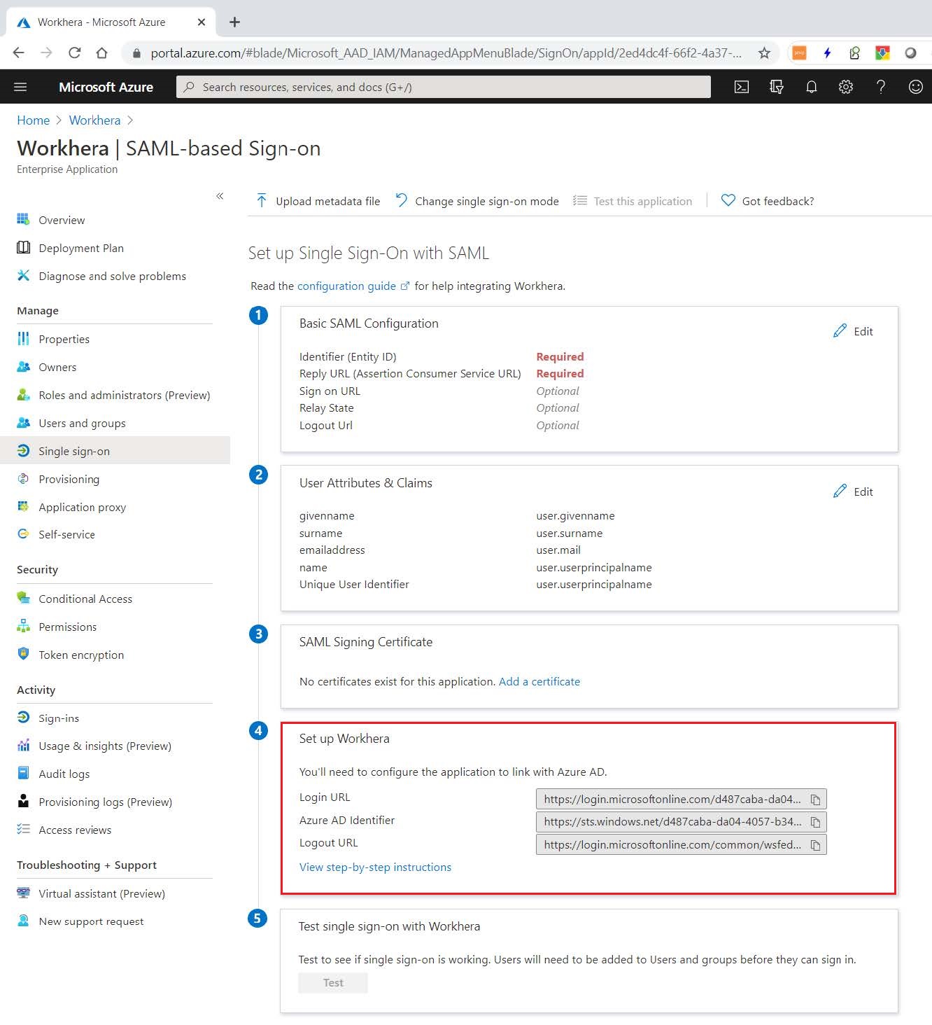The height and width of the screenshot is (1025, 932).
Task: Click Got feedback? button
Action: pyautogui.click(x=768, y=202)
